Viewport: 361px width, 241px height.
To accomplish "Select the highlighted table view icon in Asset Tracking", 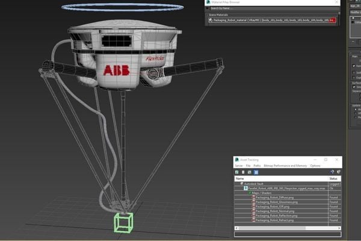I will 256,172.
